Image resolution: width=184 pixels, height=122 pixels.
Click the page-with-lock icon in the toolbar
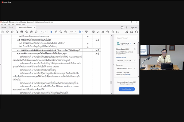(x=17, y=32)
